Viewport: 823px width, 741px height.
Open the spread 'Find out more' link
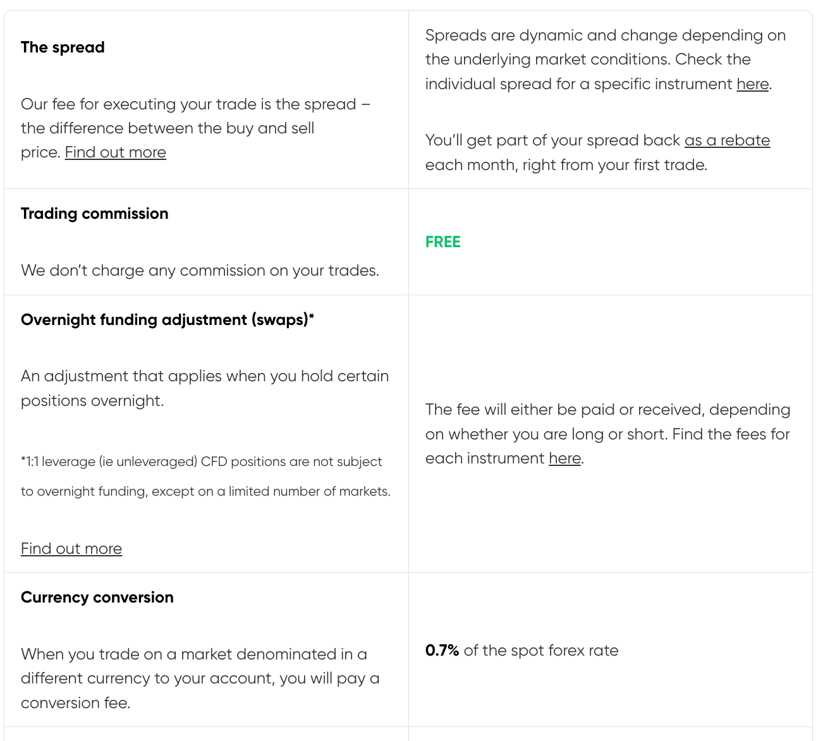116,152
